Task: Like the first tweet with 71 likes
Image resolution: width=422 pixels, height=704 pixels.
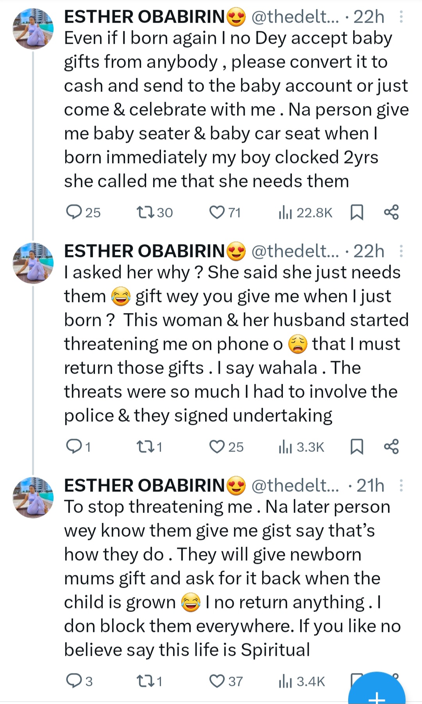Action: click(x=216, y=212)
